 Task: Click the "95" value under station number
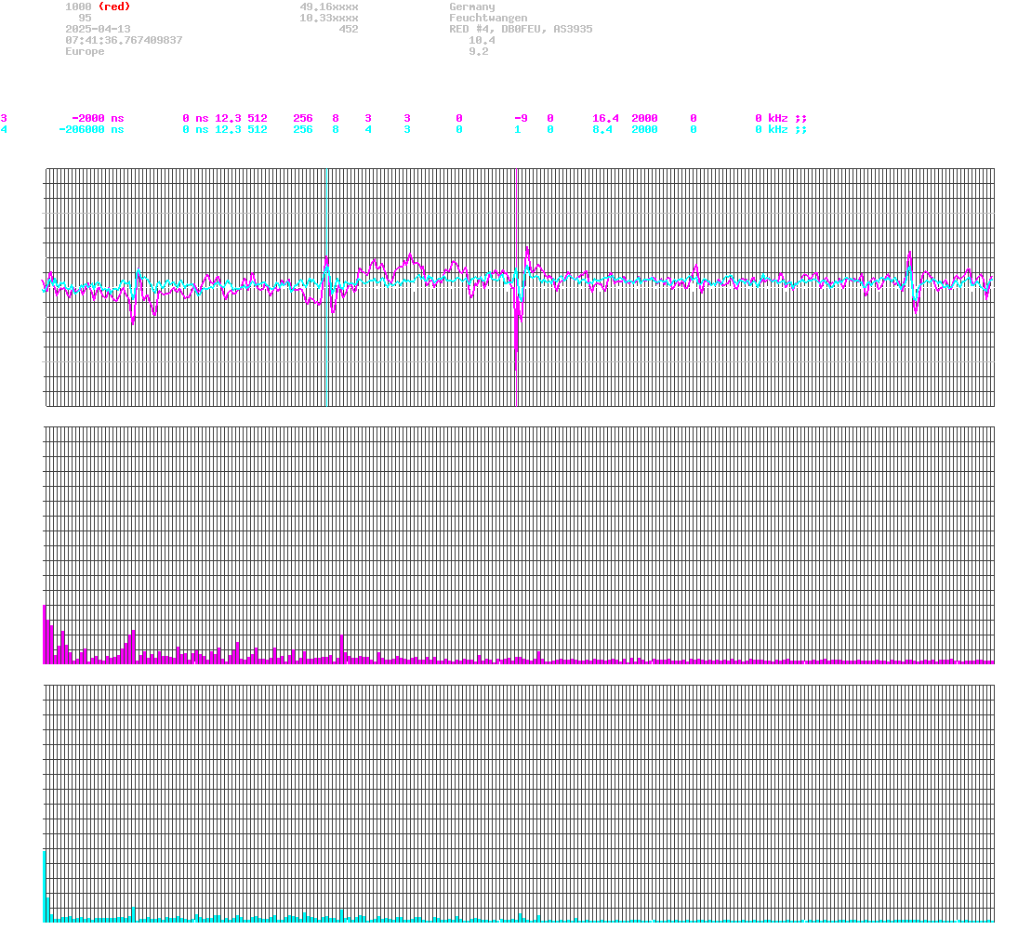(85, 19)
